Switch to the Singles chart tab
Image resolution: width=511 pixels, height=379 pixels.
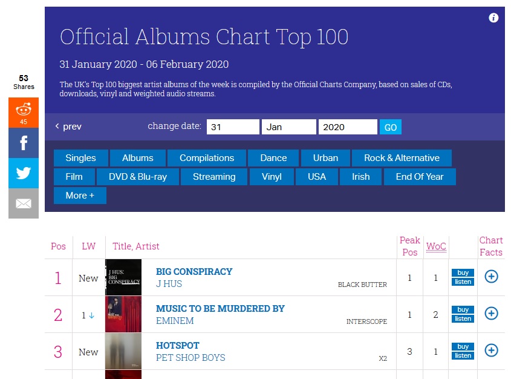click(81, 158)
